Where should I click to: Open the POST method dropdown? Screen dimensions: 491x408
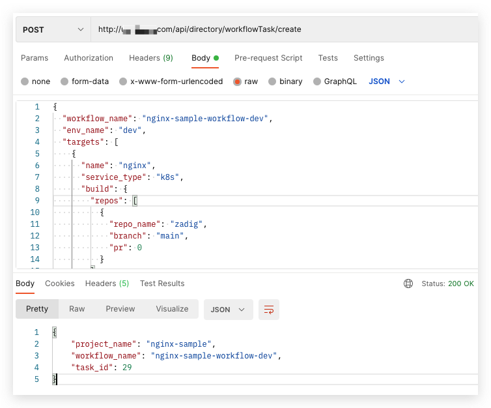(x=53, y=29)
